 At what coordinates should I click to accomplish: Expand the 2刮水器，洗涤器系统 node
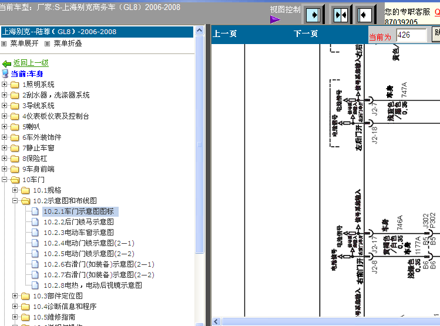[x=4, y=95]
